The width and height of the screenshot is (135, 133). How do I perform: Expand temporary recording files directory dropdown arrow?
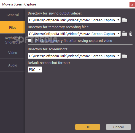point(118,34)
